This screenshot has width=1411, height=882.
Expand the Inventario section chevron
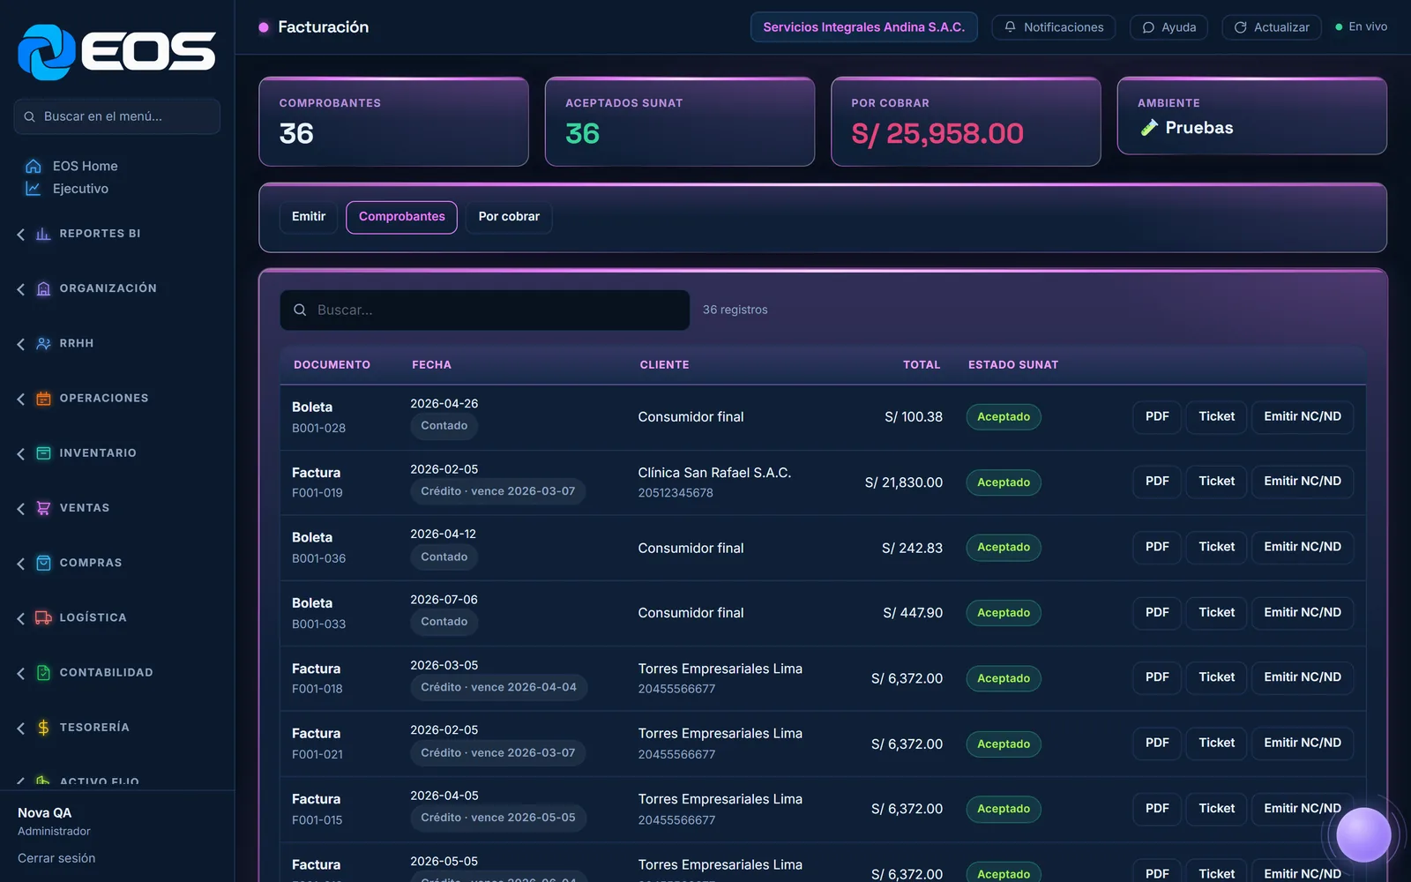tap(21, 453)
